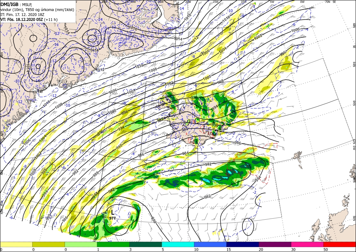Click the '1018' isobar label

[188, 17]
